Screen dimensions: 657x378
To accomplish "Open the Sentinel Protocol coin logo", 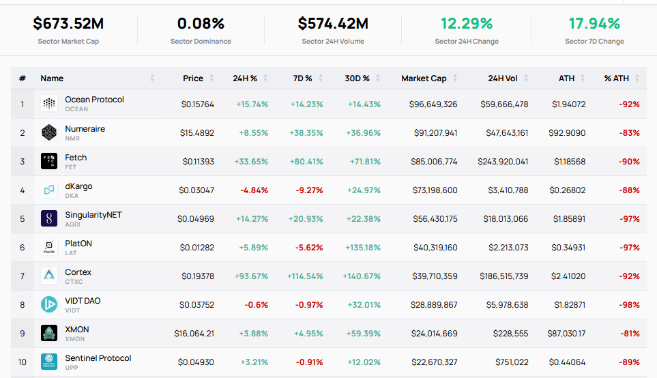I will click(x=49, y=362).
